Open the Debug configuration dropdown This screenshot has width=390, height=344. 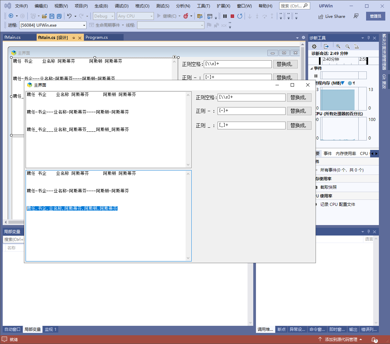tap(104, 16)
